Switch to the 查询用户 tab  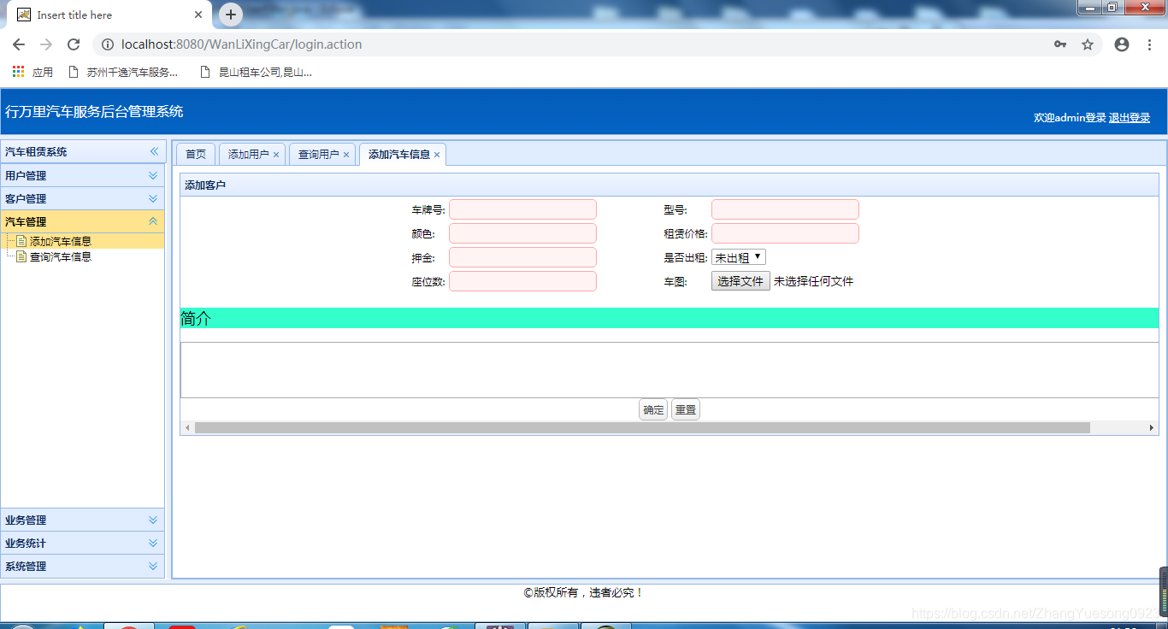click(318, 154)
